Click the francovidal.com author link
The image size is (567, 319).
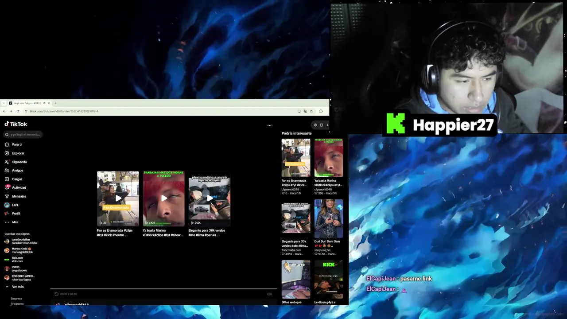click(x=291, y=250)
